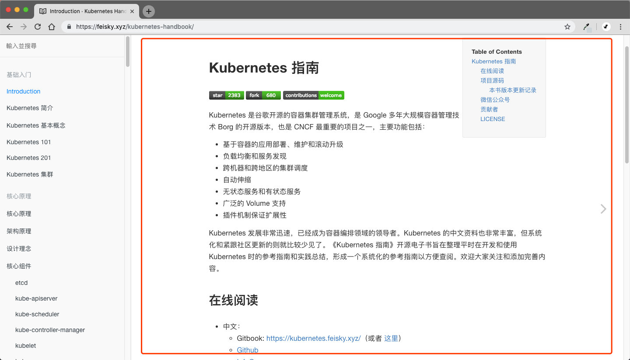Click the sidebar search input field

62,46
